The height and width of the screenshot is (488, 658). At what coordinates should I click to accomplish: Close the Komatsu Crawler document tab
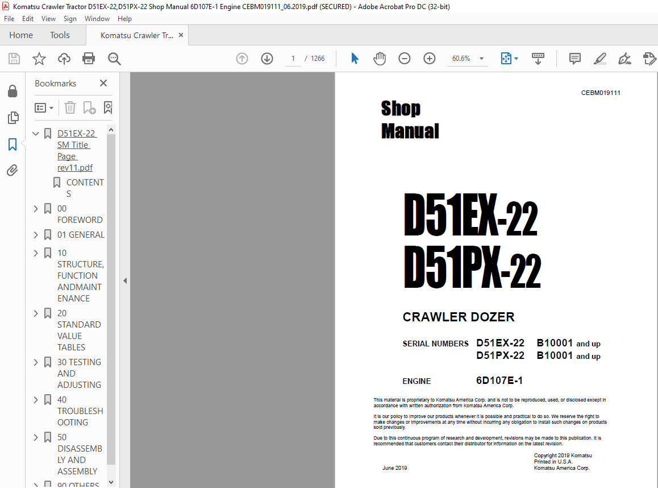coord(181,35)
